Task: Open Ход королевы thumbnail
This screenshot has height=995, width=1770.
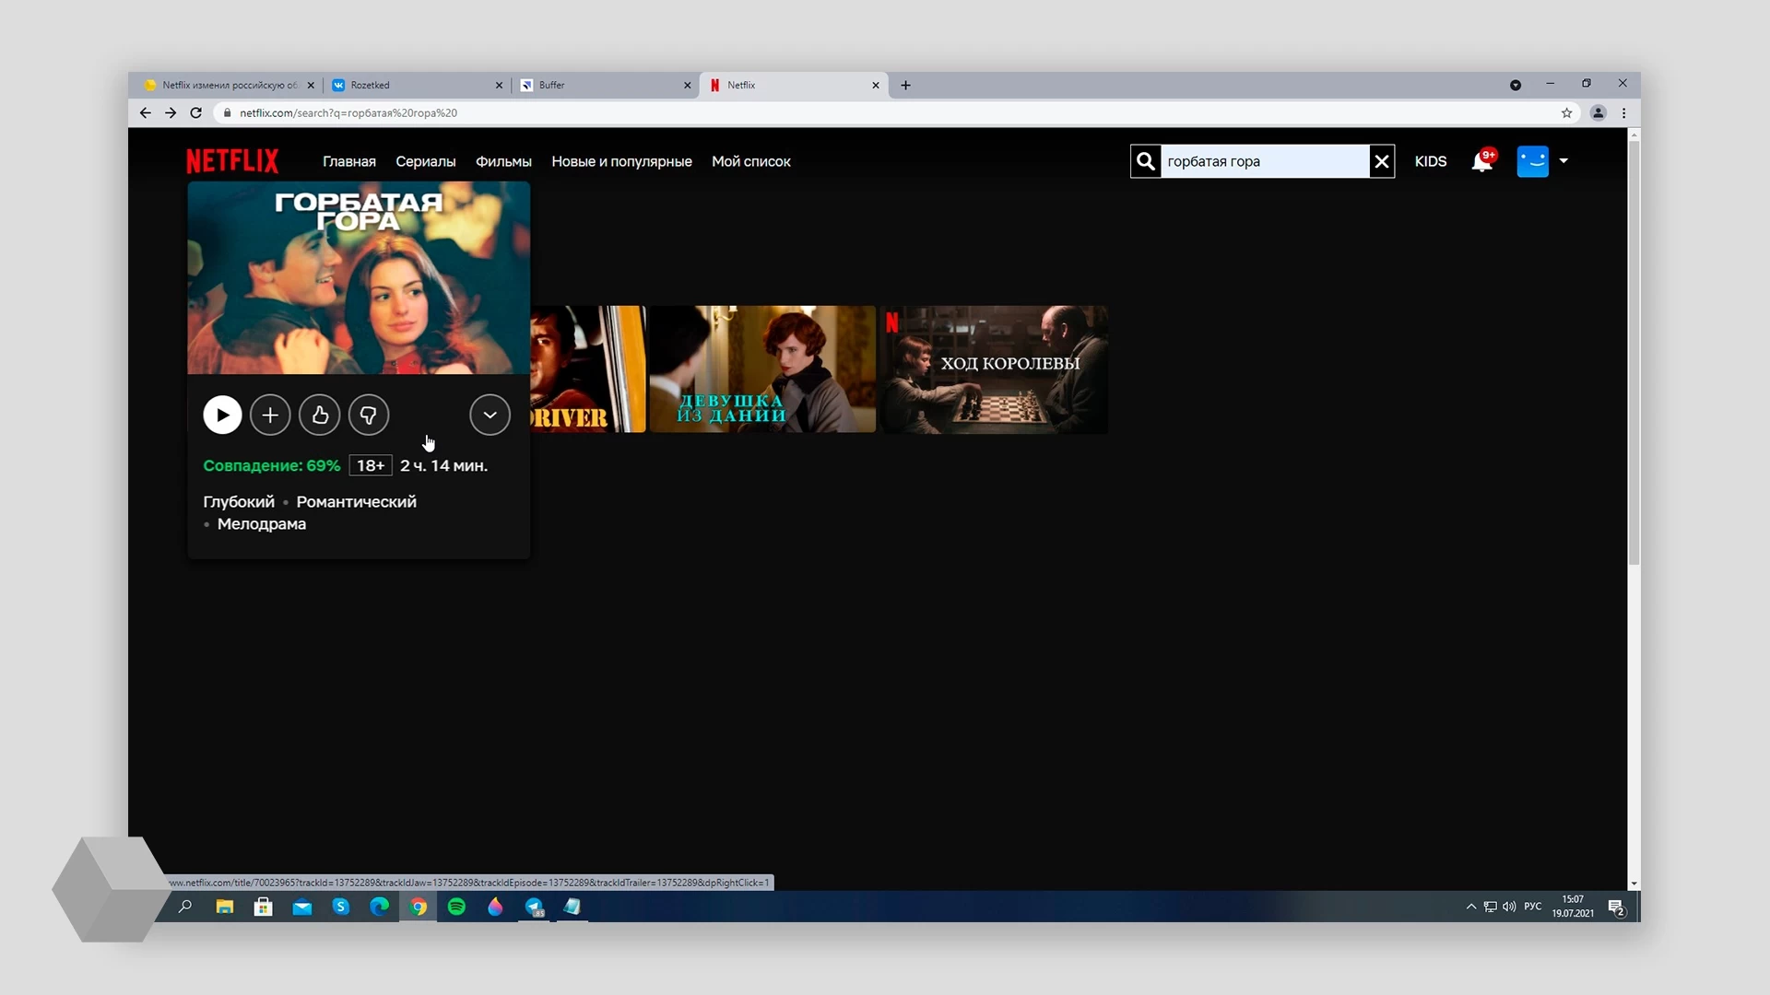Action: 994,369
